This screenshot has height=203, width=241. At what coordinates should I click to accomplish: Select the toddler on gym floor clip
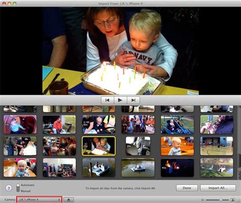pyautogui.click(x=20, y=167)
